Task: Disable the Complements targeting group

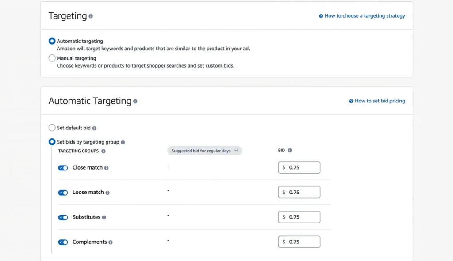Action: click(x=63, y=242)
